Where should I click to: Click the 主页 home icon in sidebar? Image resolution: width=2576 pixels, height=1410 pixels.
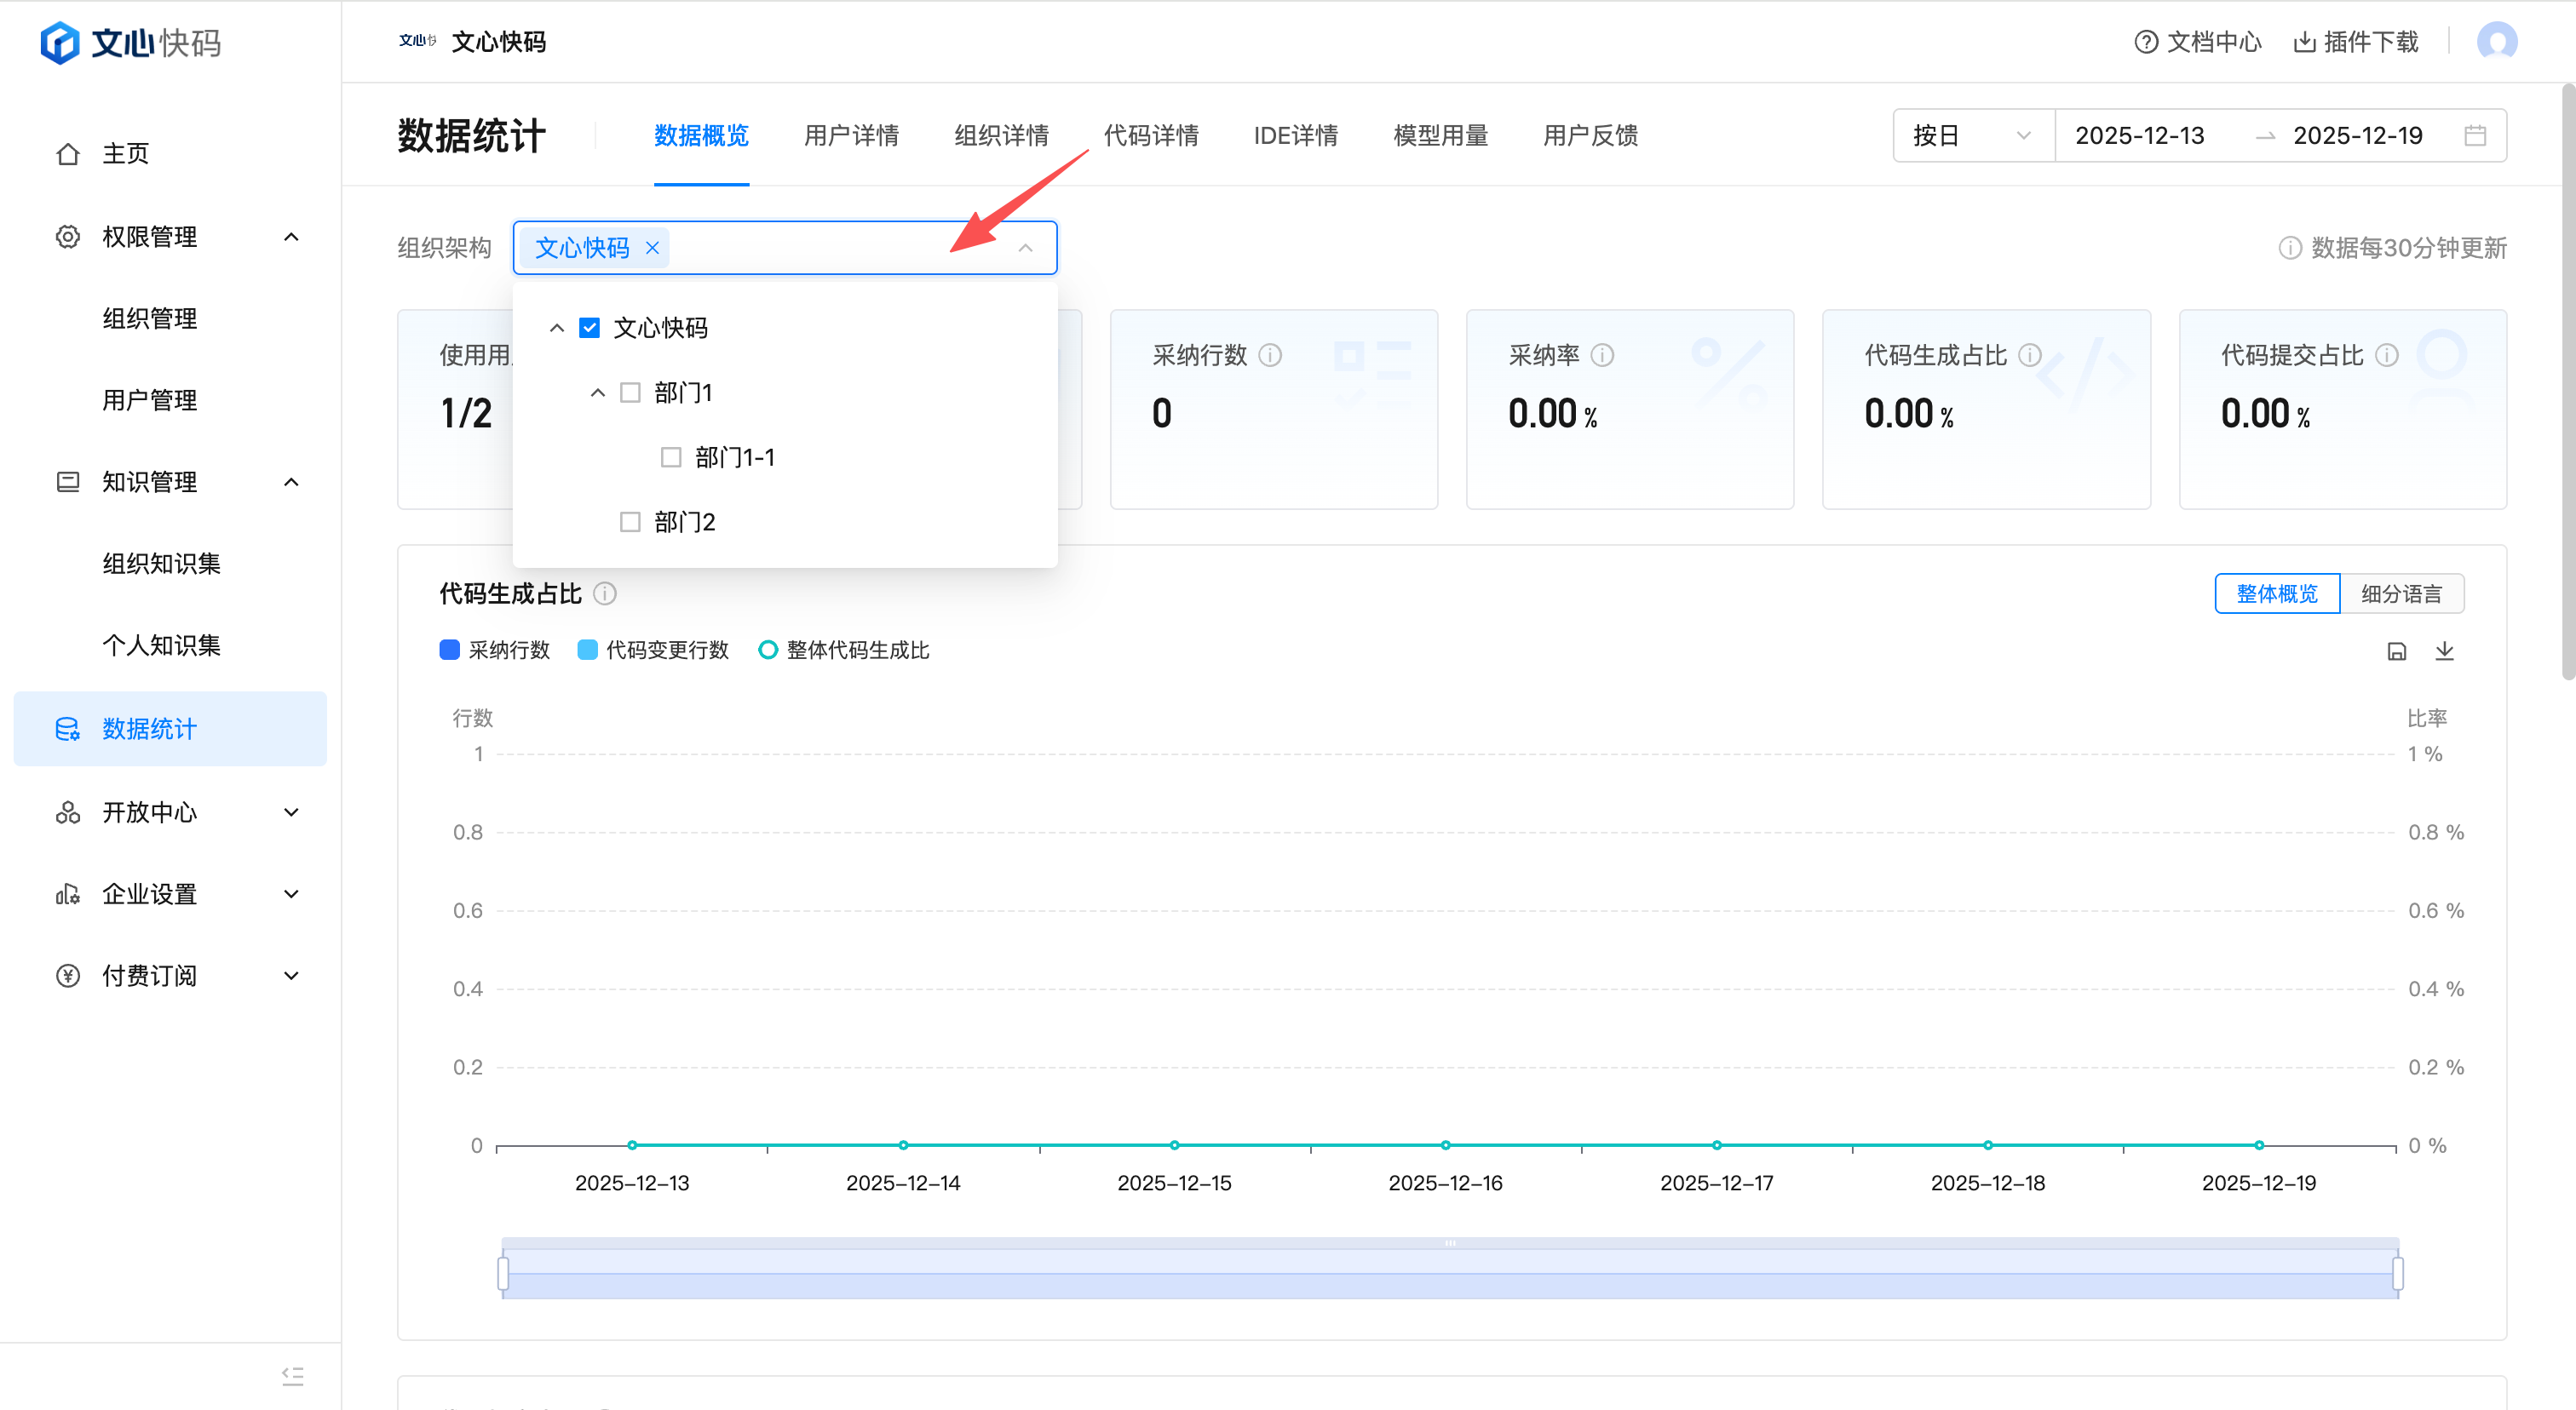(x=68, y=154)
